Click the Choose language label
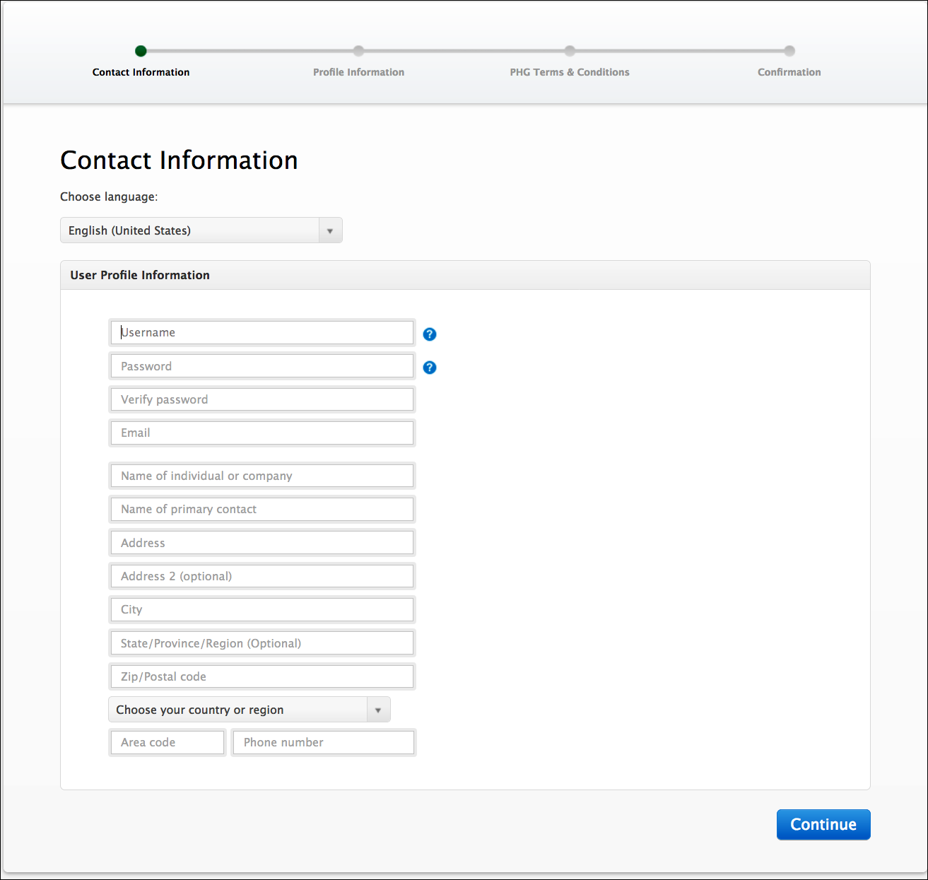The width and height of the screenshot is (928, 880). [x=109, y=196]
